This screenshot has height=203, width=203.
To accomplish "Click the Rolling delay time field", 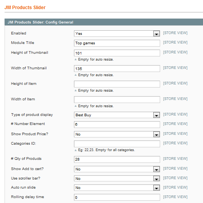I will 117,197.
